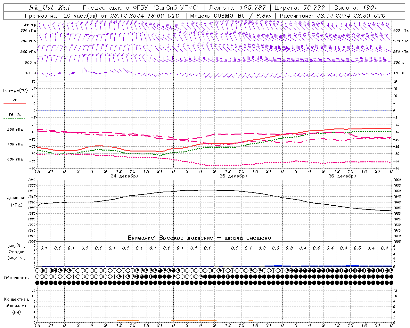Click the blue line sample under 2м legend
The height and width of the screenshot is (328, 410).
tap(15, 104)
